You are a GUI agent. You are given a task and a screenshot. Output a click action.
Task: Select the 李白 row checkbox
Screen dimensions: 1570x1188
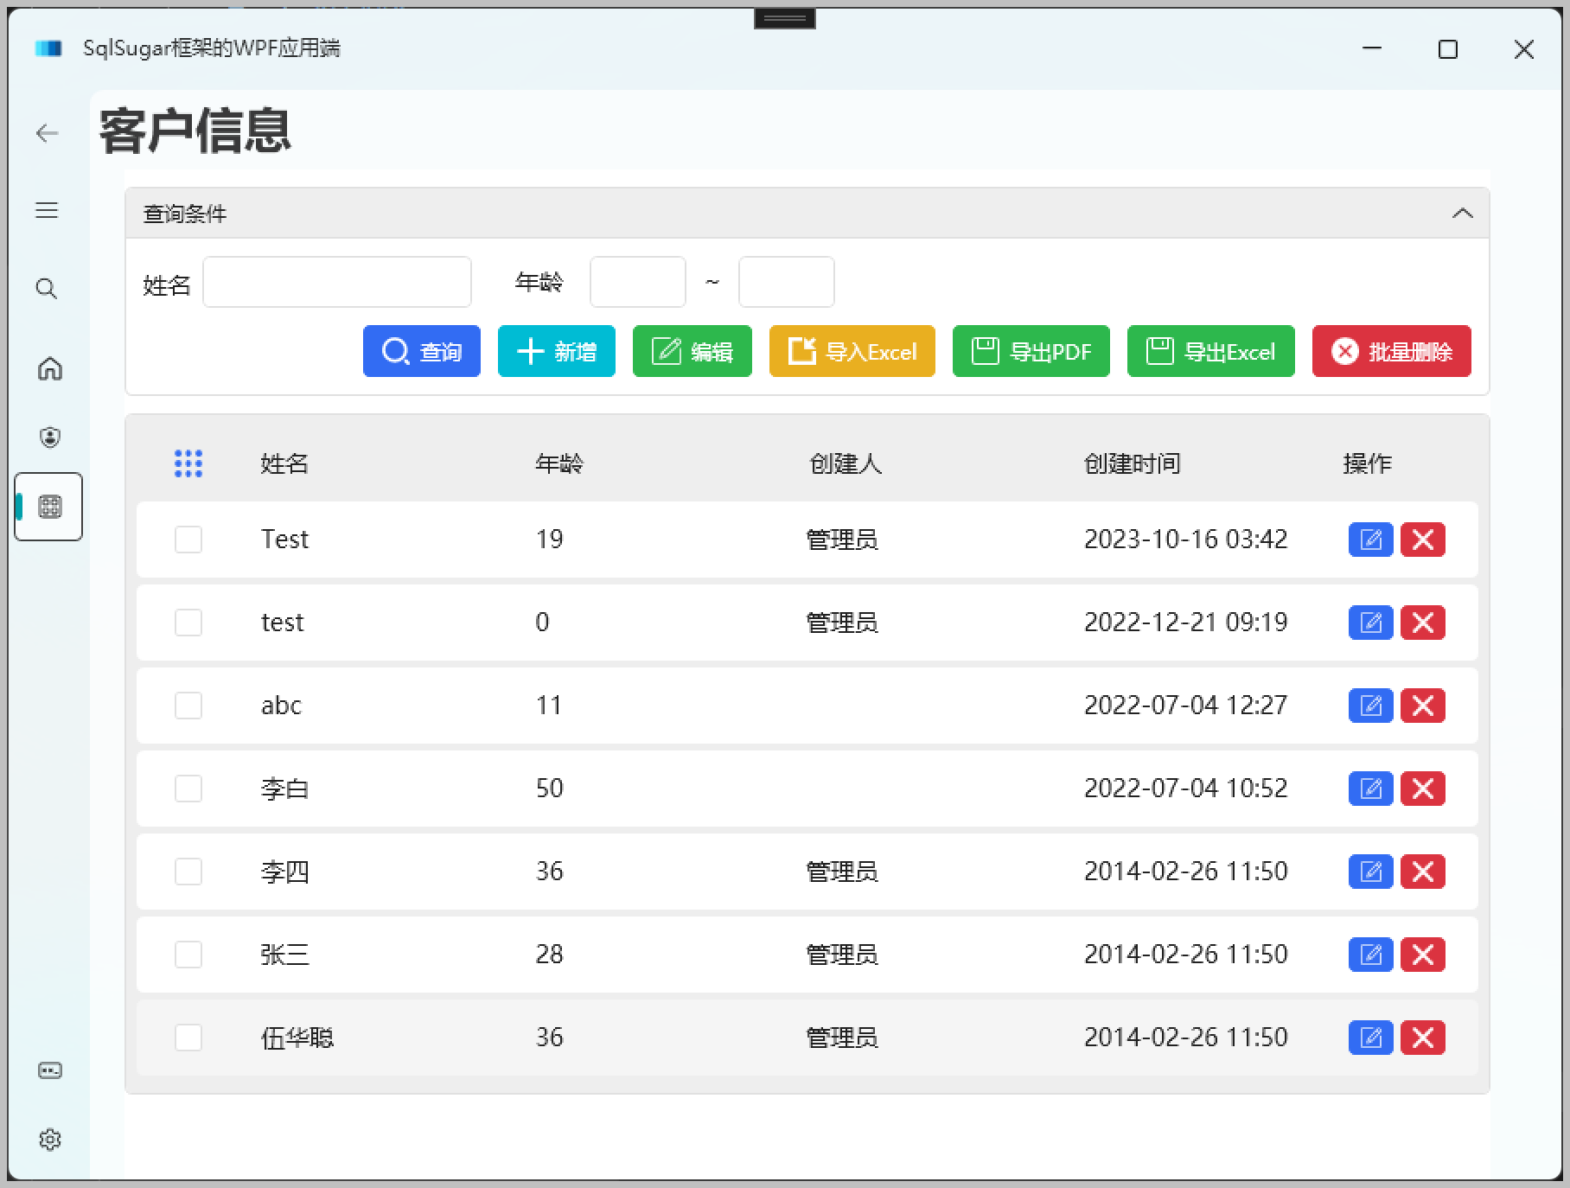pos(188,789)
